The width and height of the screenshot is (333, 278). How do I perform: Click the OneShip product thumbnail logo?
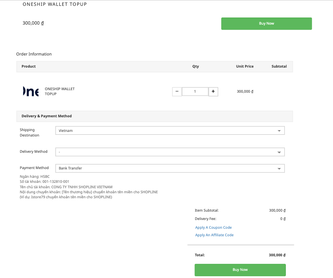31,91
